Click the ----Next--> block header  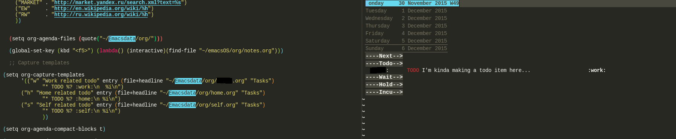[384, 56]
